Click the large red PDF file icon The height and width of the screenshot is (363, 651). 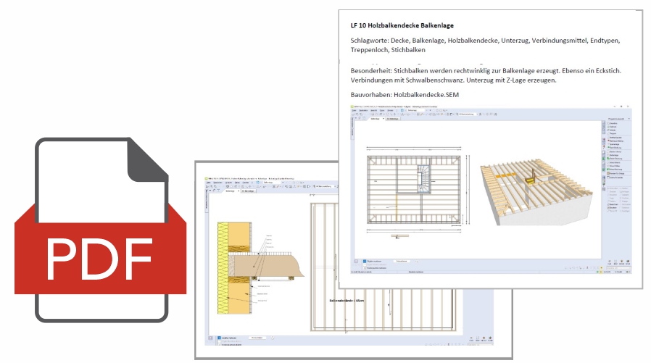[x=91, y=230]
